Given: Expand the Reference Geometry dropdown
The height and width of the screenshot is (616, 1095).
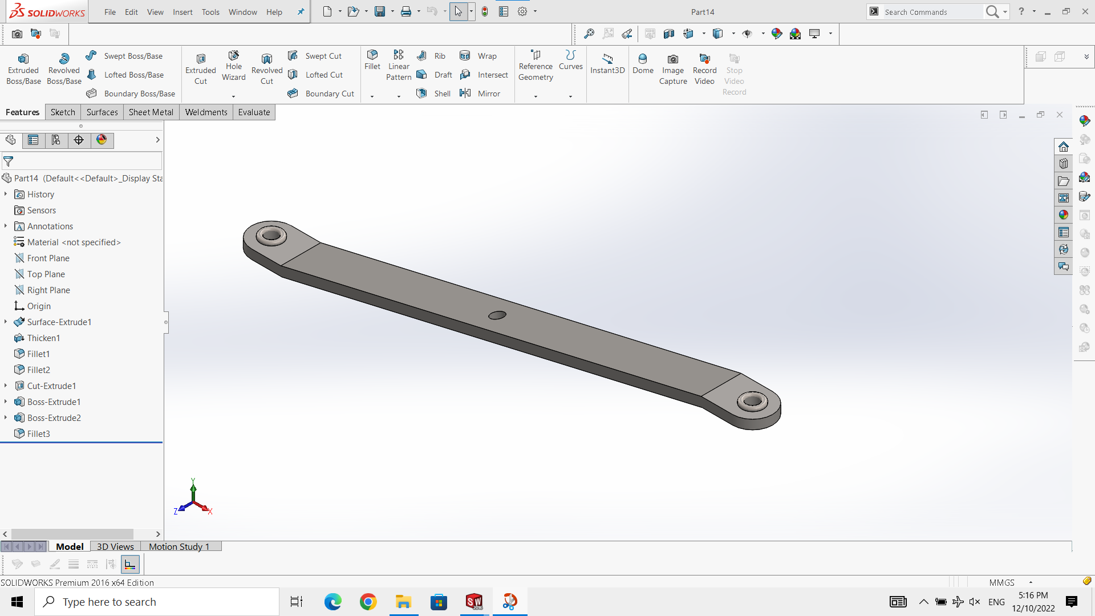Looking at the screenshot, I should [536, 97].
